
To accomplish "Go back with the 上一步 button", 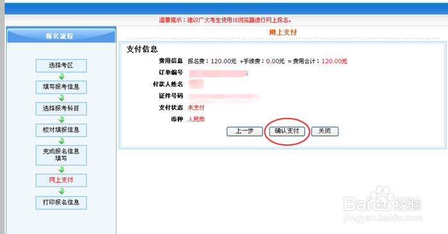I will pyautogui.click(x=244, y=131).
